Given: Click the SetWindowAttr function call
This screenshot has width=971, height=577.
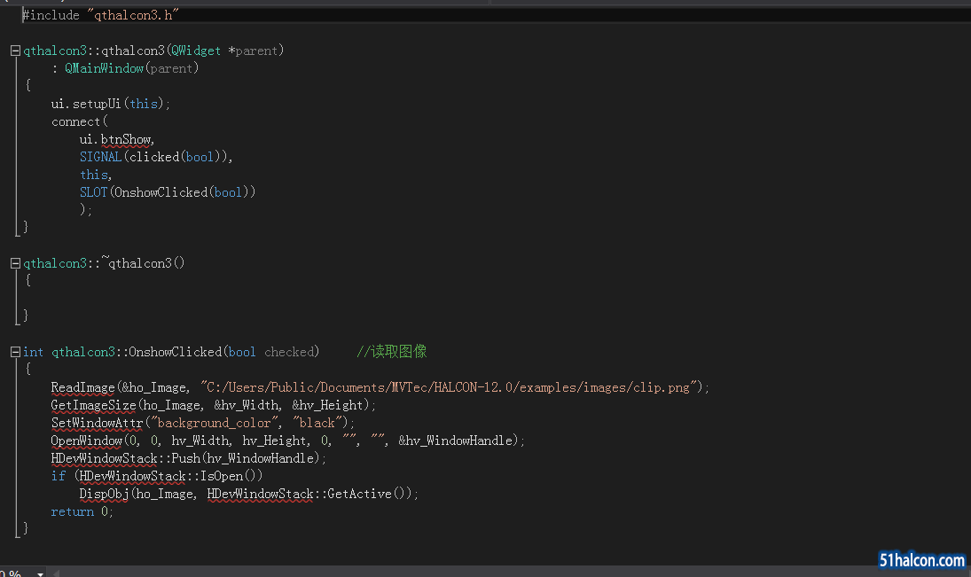Looking at the screenshot, I should [x=97, y=423].
